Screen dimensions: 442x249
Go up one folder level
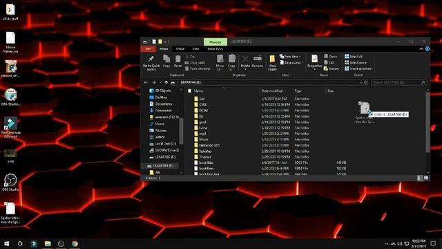point(166,82)
